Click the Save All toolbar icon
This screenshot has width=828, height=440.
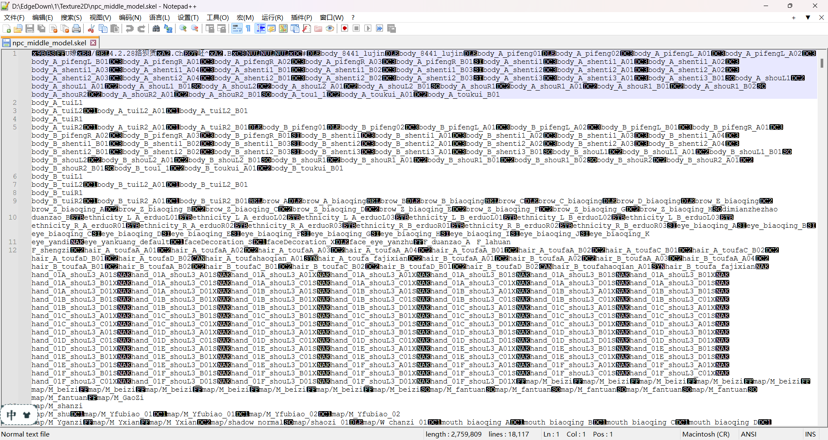(x=41, y=28)
